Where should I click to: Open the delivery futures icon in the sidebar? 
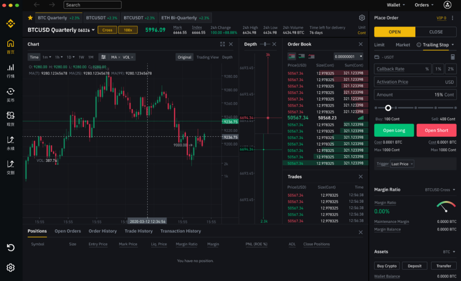point(11,164)
